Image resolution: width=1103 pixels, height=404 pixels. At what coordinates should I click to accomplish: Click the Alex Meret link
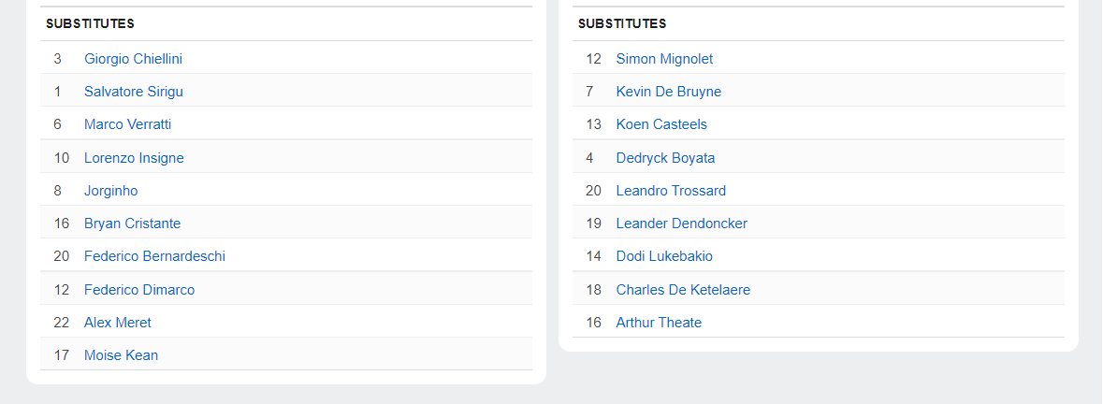[117, 323]
